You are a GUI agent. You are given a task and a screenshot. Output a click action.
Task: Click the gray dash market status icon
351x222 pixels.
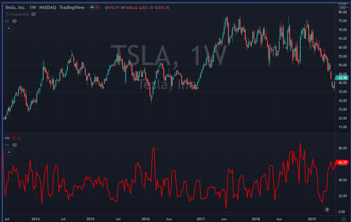coord(92,8)
